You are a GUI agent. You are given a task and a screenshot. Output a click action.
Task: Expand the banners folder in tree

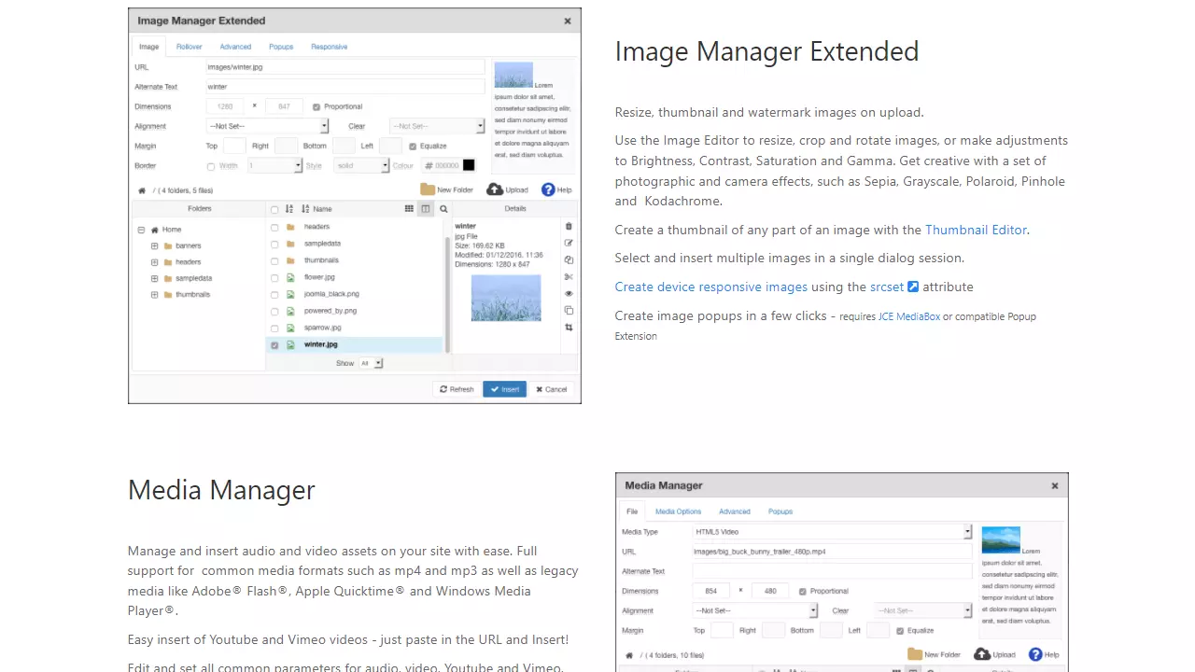(154, 246)
